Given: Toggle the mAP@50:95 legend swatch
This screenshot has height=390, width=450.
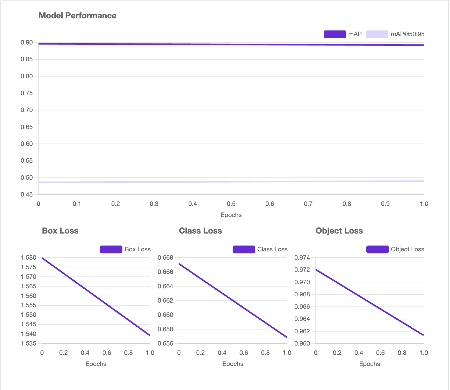Looking at the screenshot, I should point(377,34).
